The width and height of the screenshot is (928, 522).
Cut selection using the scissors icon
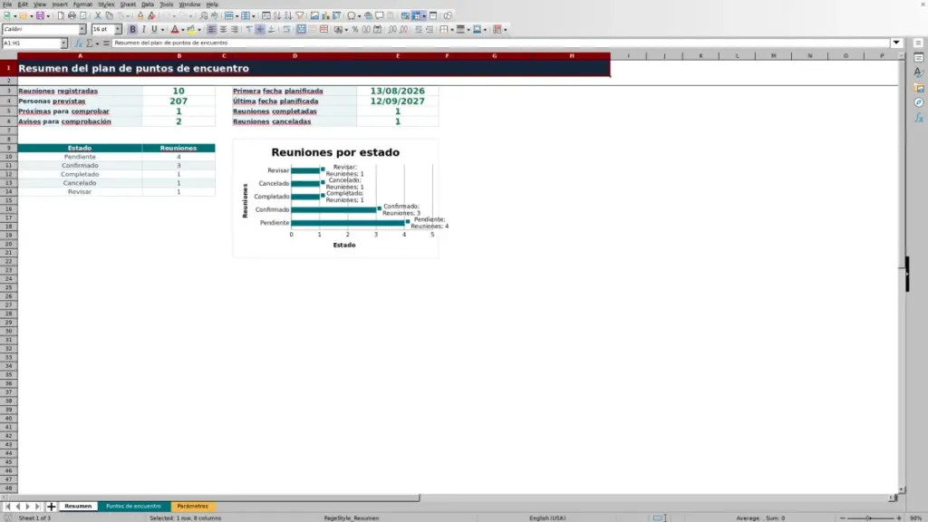click(98, 16)
